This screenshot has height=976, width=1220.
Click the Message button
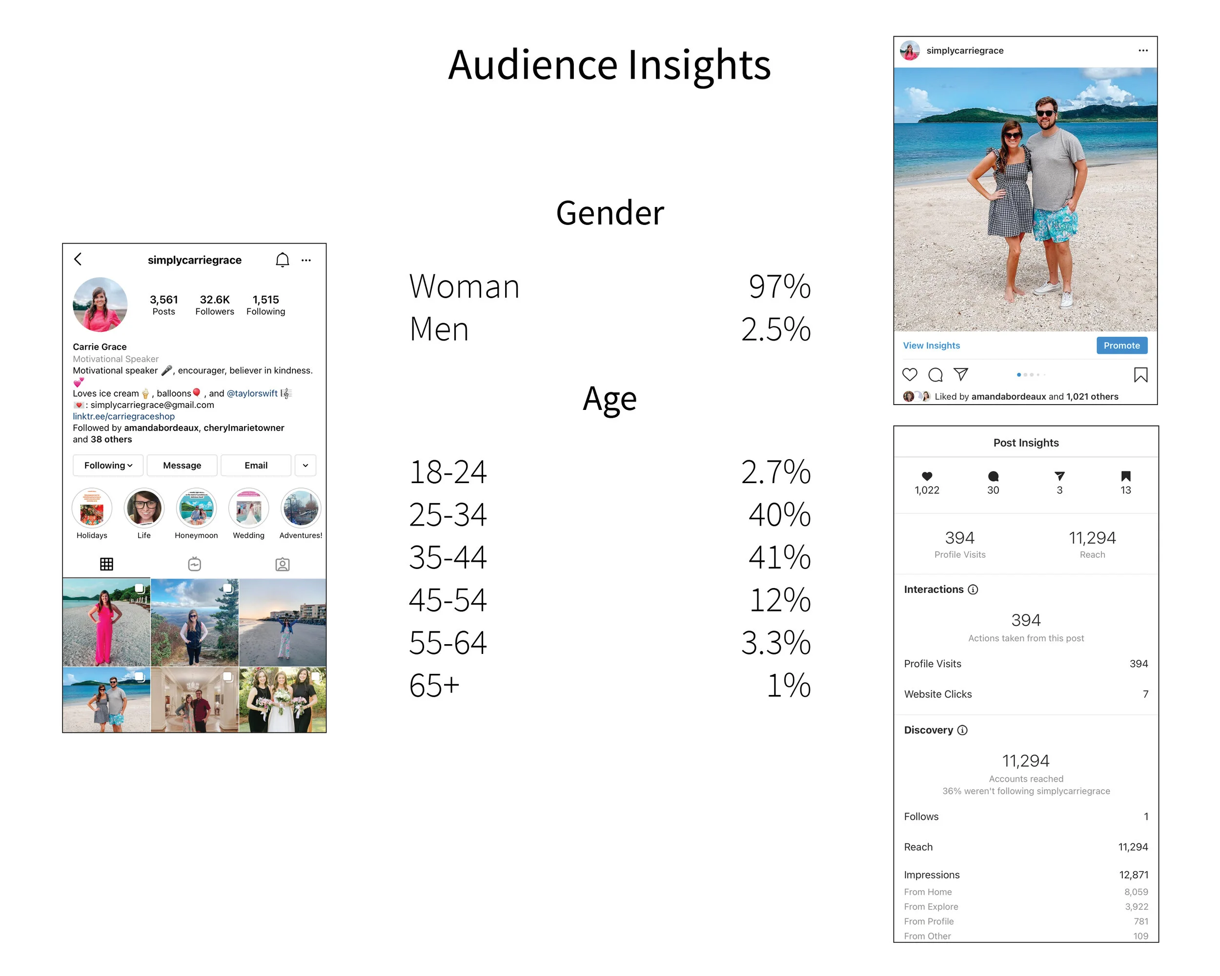pyautogui.click(x=182, y=465)
